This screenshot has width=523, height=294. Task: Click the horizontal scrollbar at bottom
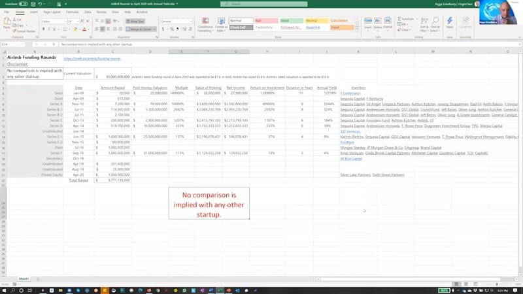410,279
